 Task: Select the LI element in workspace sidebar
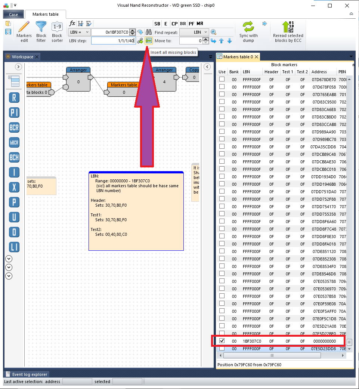[x=14, y=247]
